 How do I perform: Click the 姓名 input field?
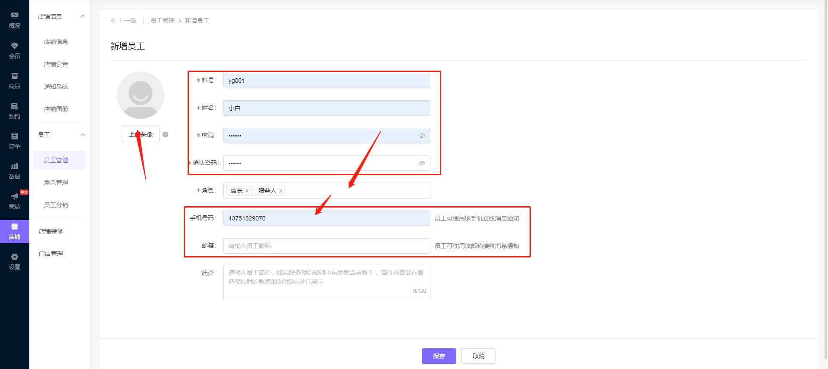pyautogui.click(x=326, y=108)
